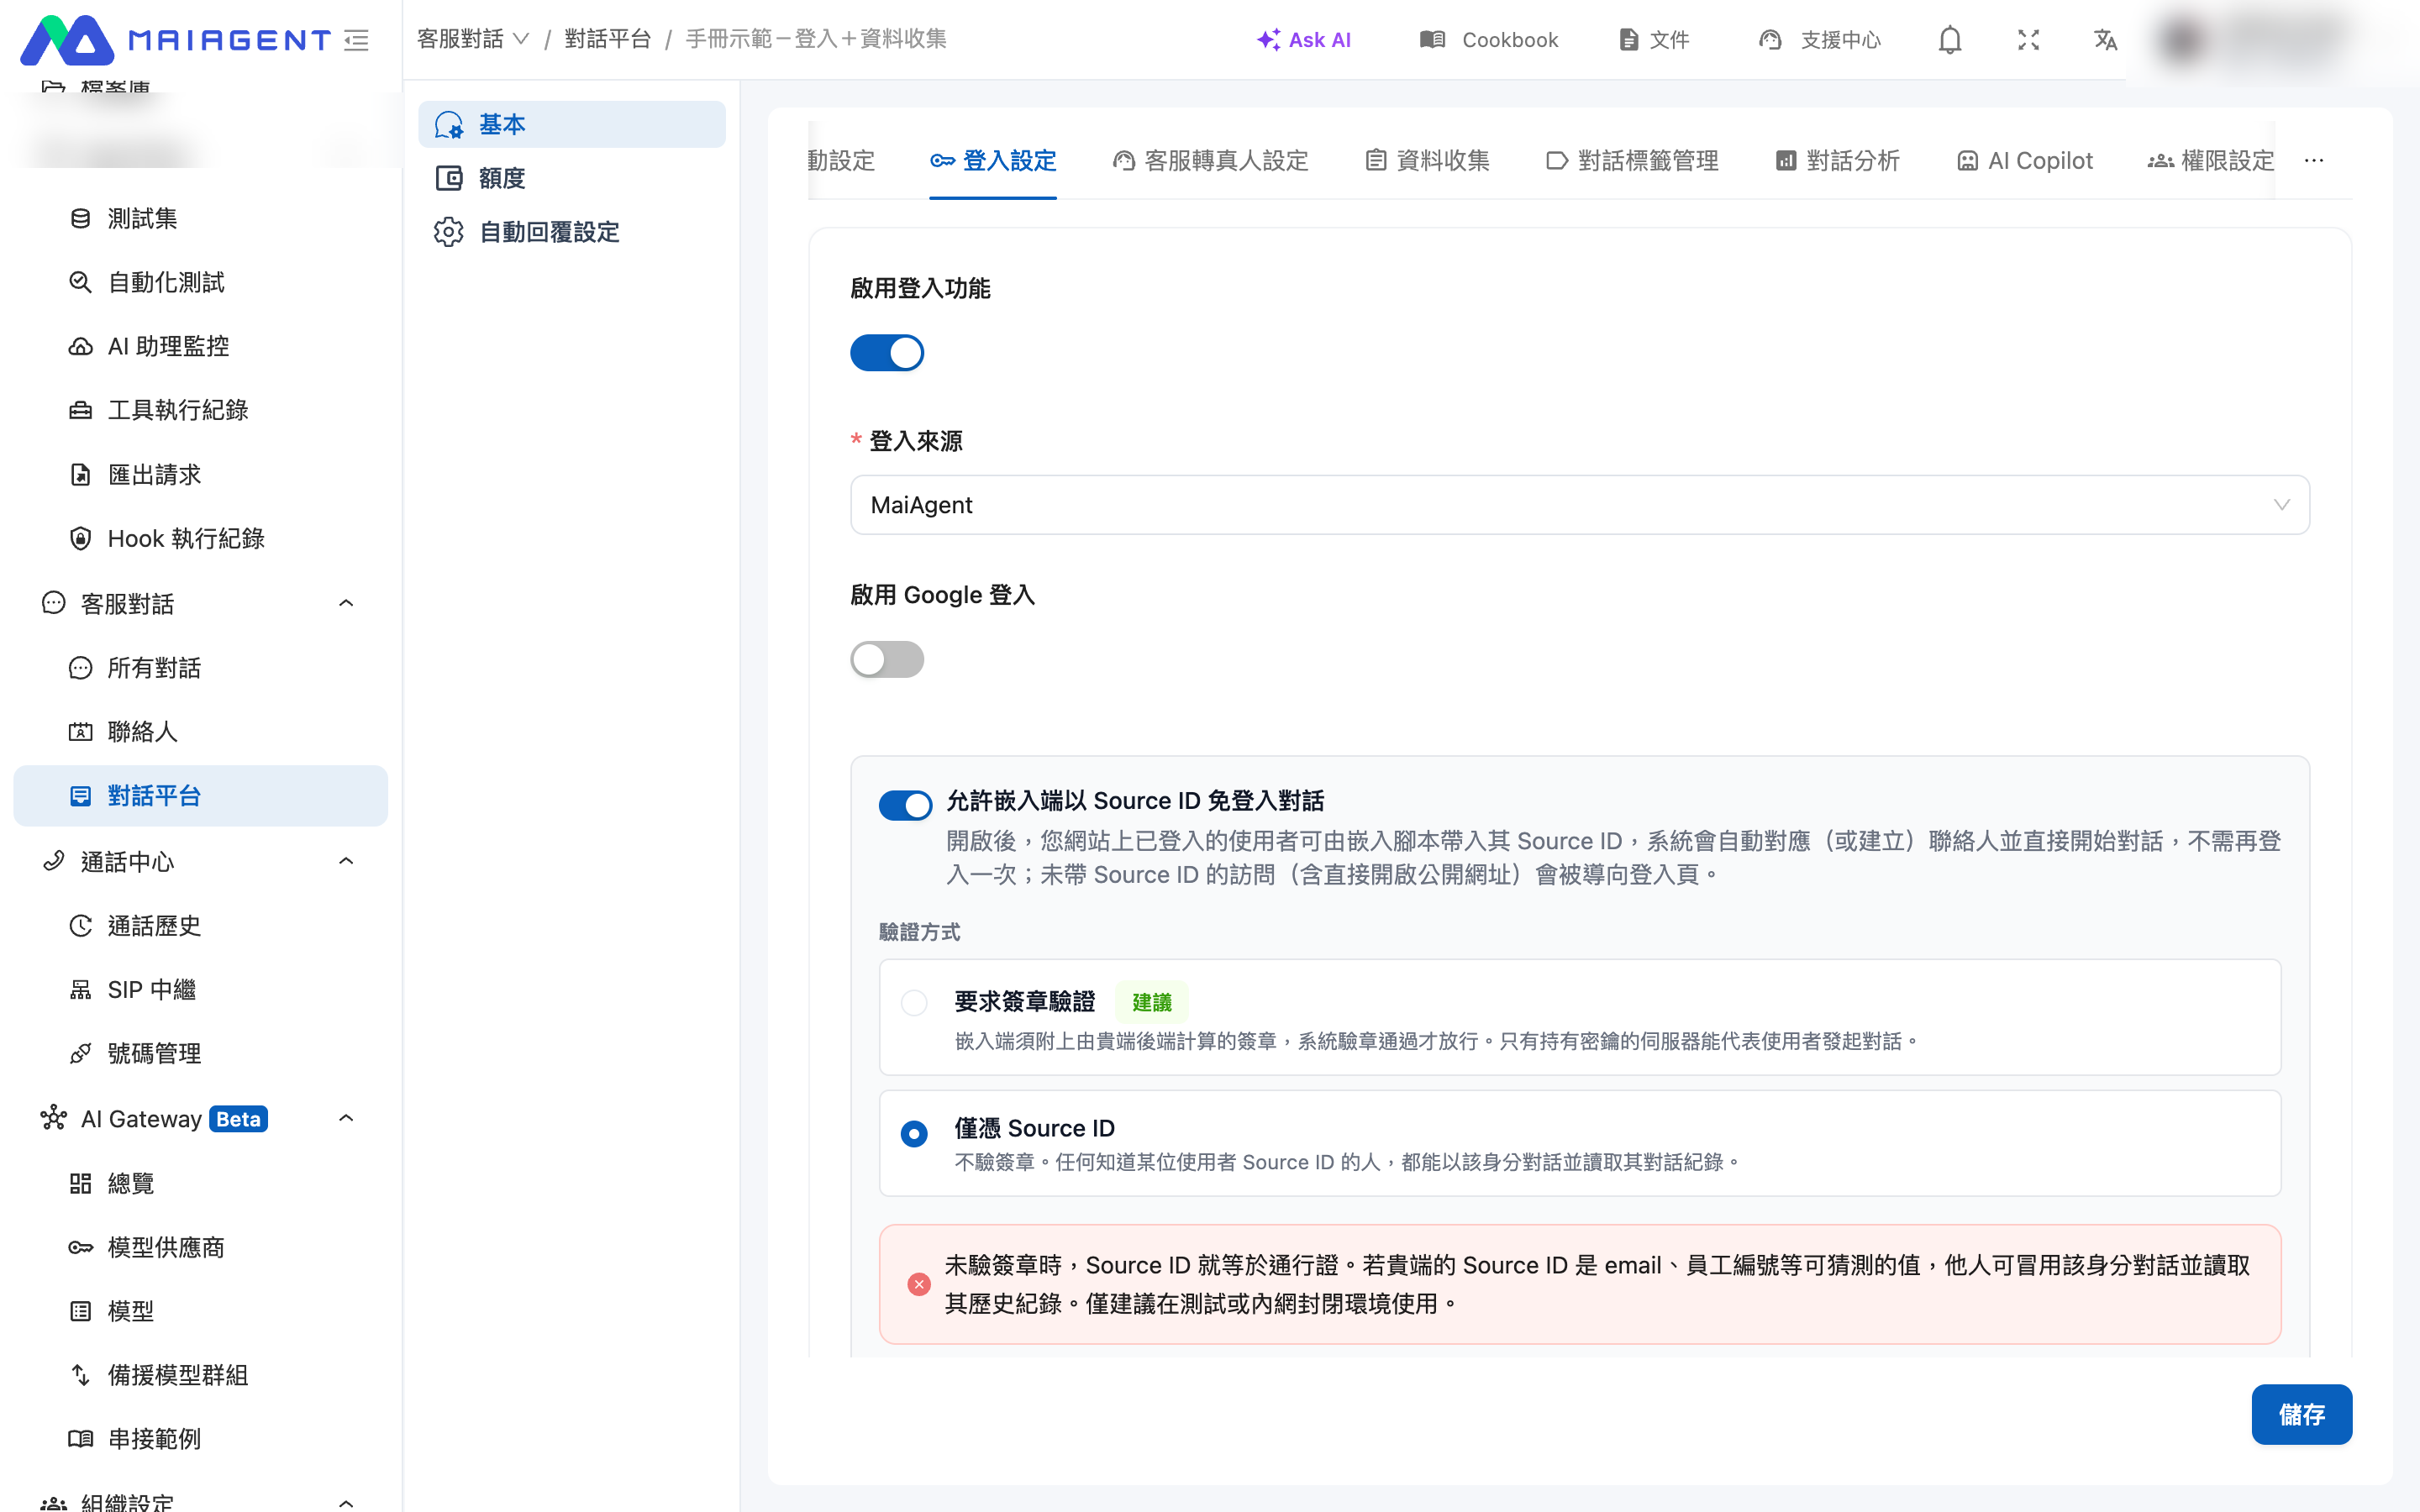Switch to the AI Copilot tab
Image resolution: width=2420 pixels, height=1512 pixels.
pos(2024,160)
